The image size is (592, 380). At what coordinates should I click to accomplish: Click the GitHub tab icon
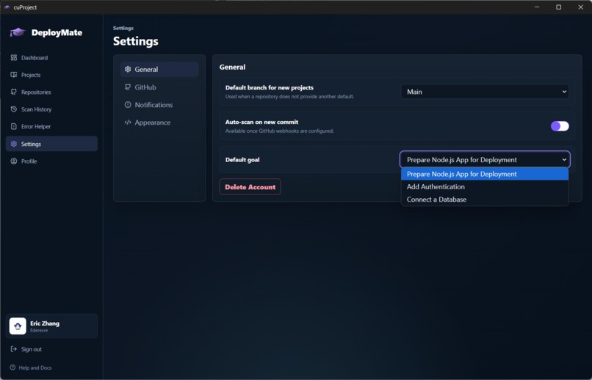pos(128,87)
